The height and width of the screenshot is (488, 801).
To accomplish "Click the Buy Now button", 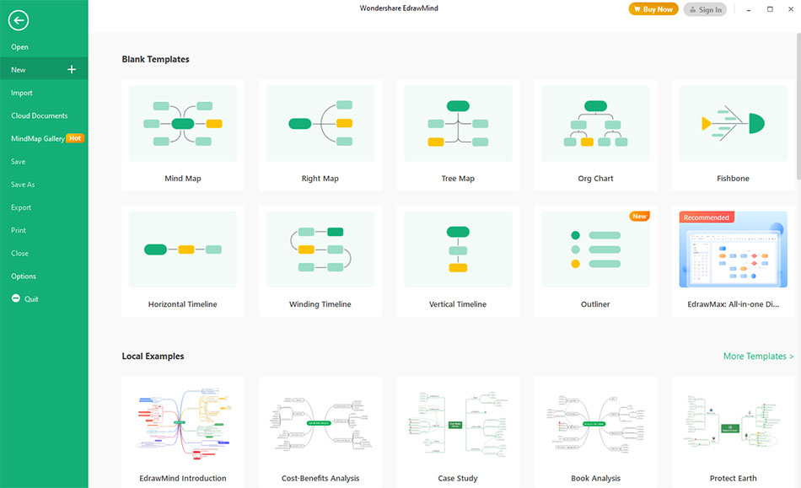I will 653,9.
